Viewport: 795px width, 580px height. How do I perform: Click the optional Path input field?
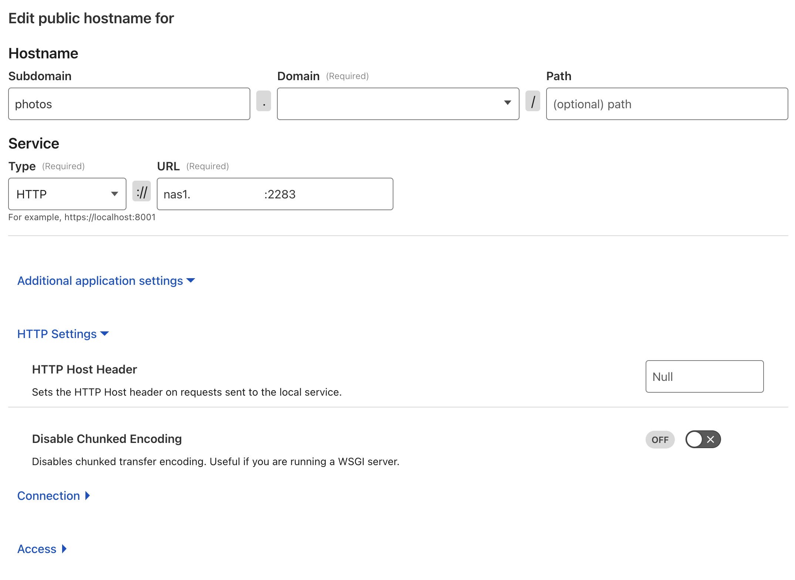coord(667,104)
